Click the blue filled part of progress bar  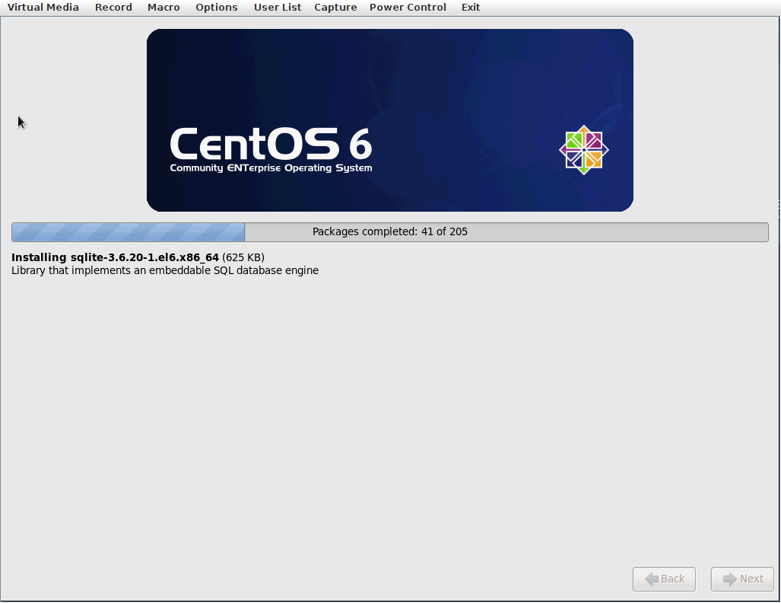pyautogui.click(x=128, y=232)
